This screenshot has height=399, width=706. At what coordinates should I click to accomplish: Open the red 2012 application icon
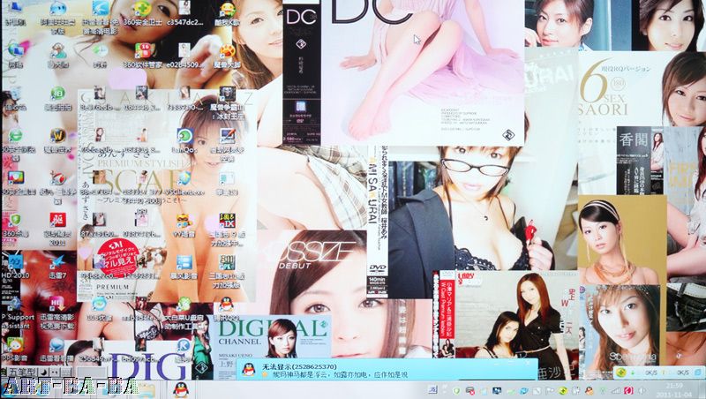pos(57,228)
